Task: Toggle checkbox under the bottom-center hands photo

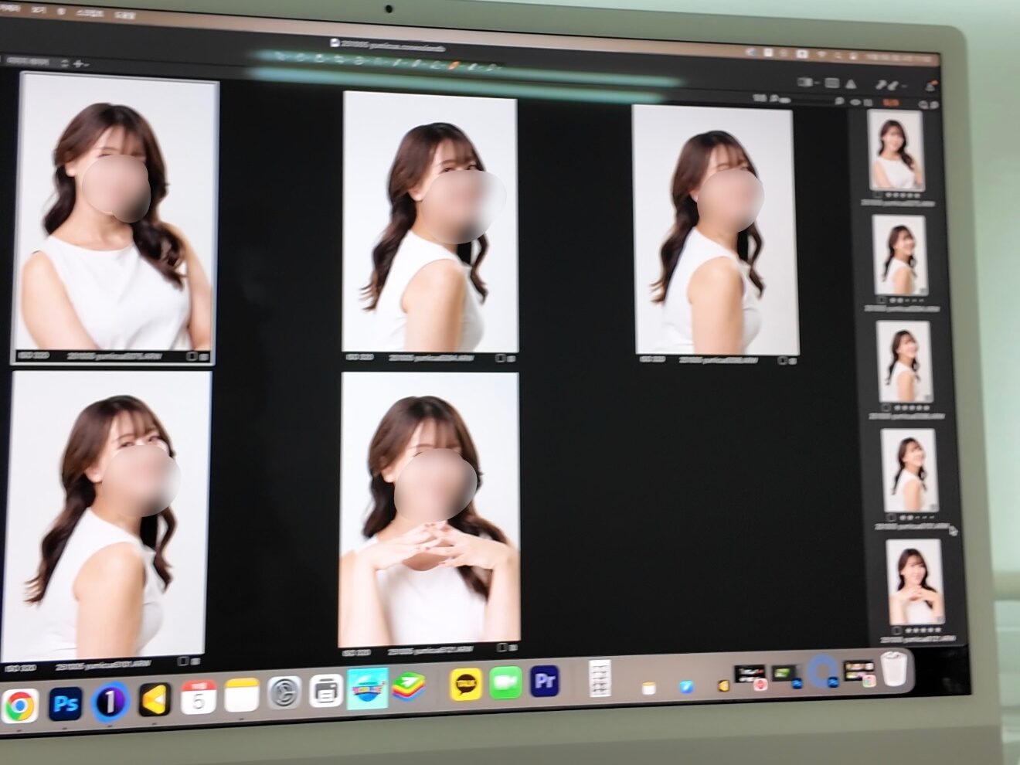Action: [501, 647]
